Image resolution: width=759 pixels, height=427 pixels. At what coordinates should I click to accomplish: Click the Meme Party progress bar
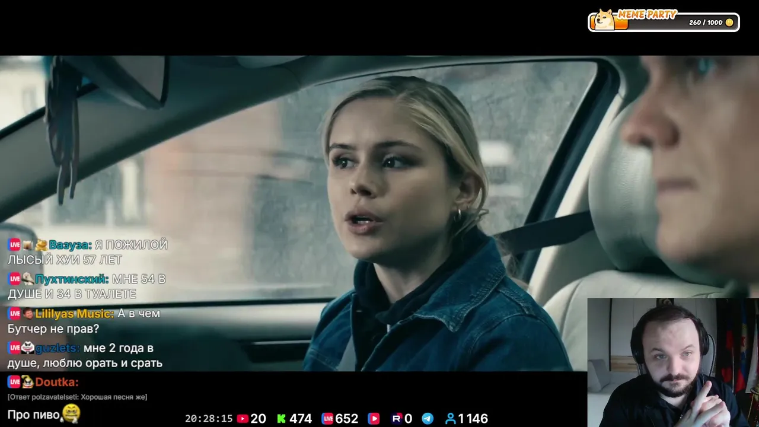tap(664, 23)
